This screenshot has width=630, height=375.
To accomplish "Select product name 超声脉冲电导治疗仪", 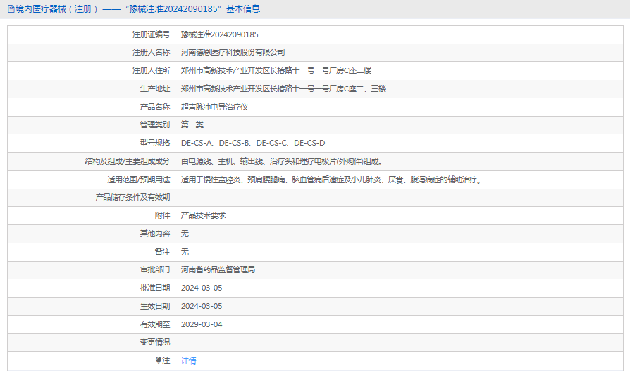I will click(x=214, y=107).
